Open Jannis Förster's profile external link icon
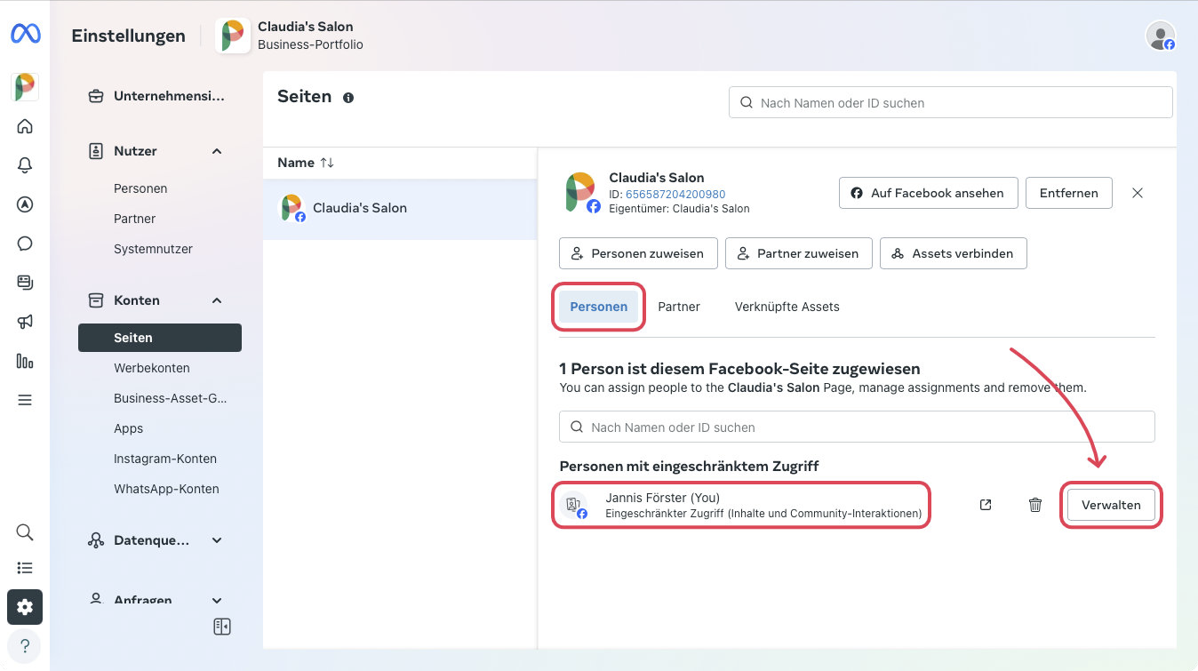The width and height of the screenshot is (1198, 671). [x=986, y=505]
